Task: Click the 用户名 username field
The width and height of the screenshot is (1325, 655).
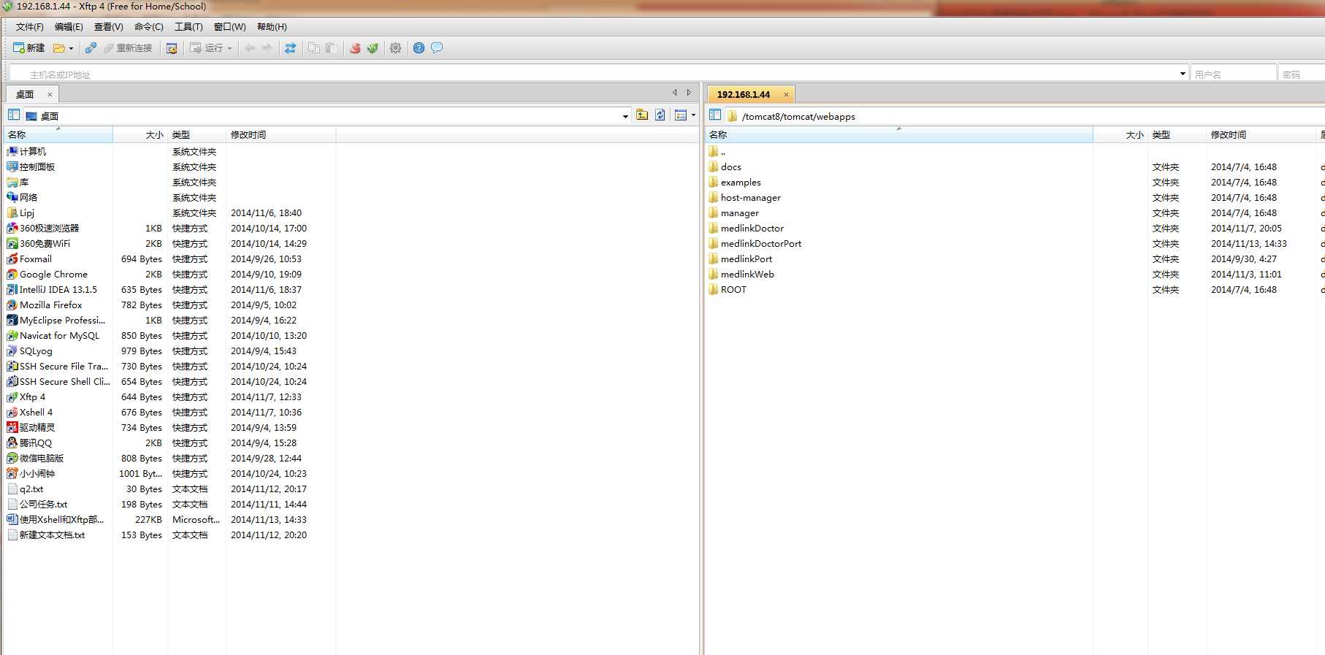Action: coord(1233,74)
